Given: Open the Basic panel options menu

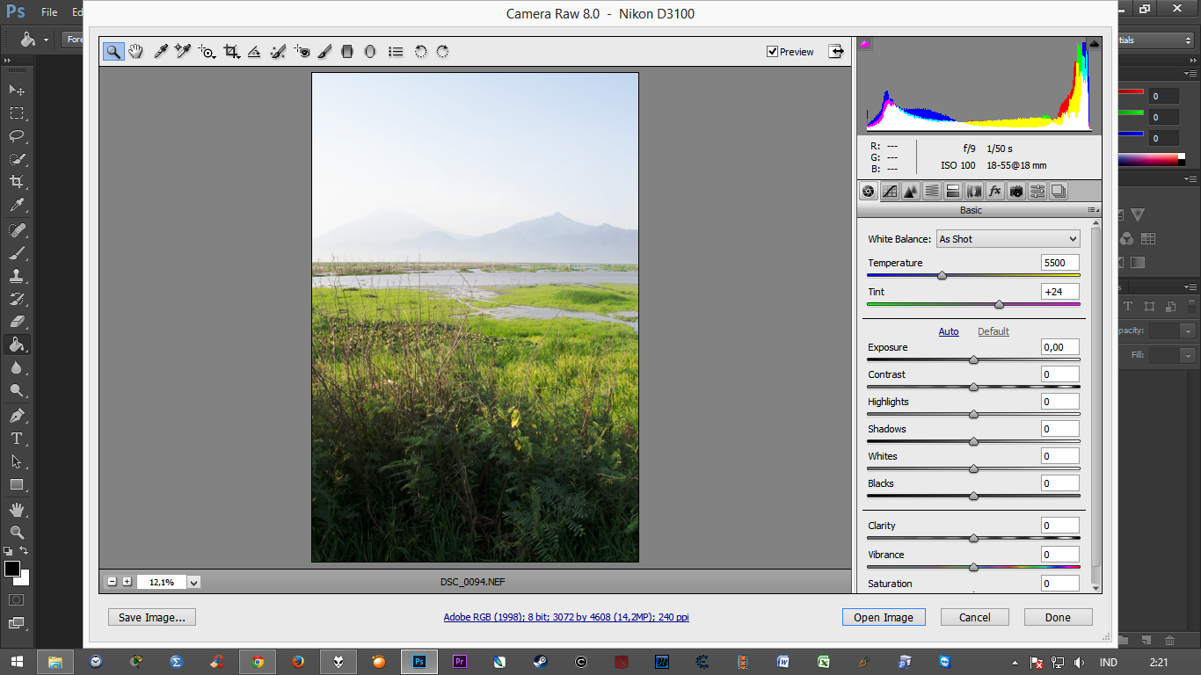Looking at the screenshot, I should point(1094,211).
